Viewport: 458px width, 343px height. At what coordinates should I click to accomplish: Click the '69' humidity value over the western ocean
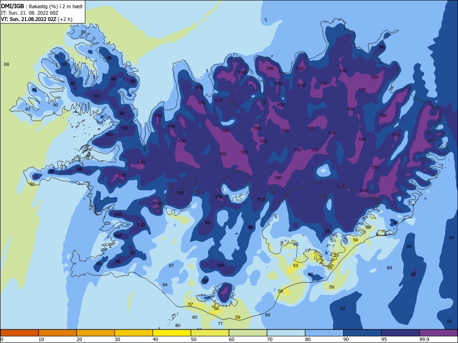[x=6, y=64]
